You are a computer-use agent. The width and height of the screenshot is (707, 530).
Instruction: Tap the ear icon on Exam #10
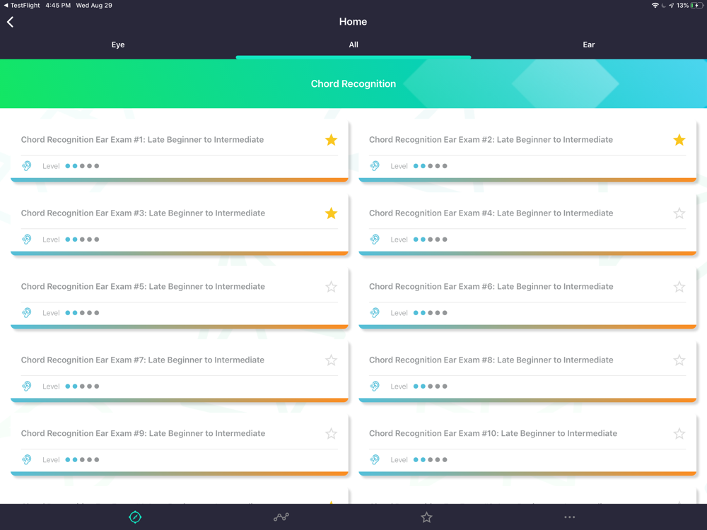tap(375, 460)
